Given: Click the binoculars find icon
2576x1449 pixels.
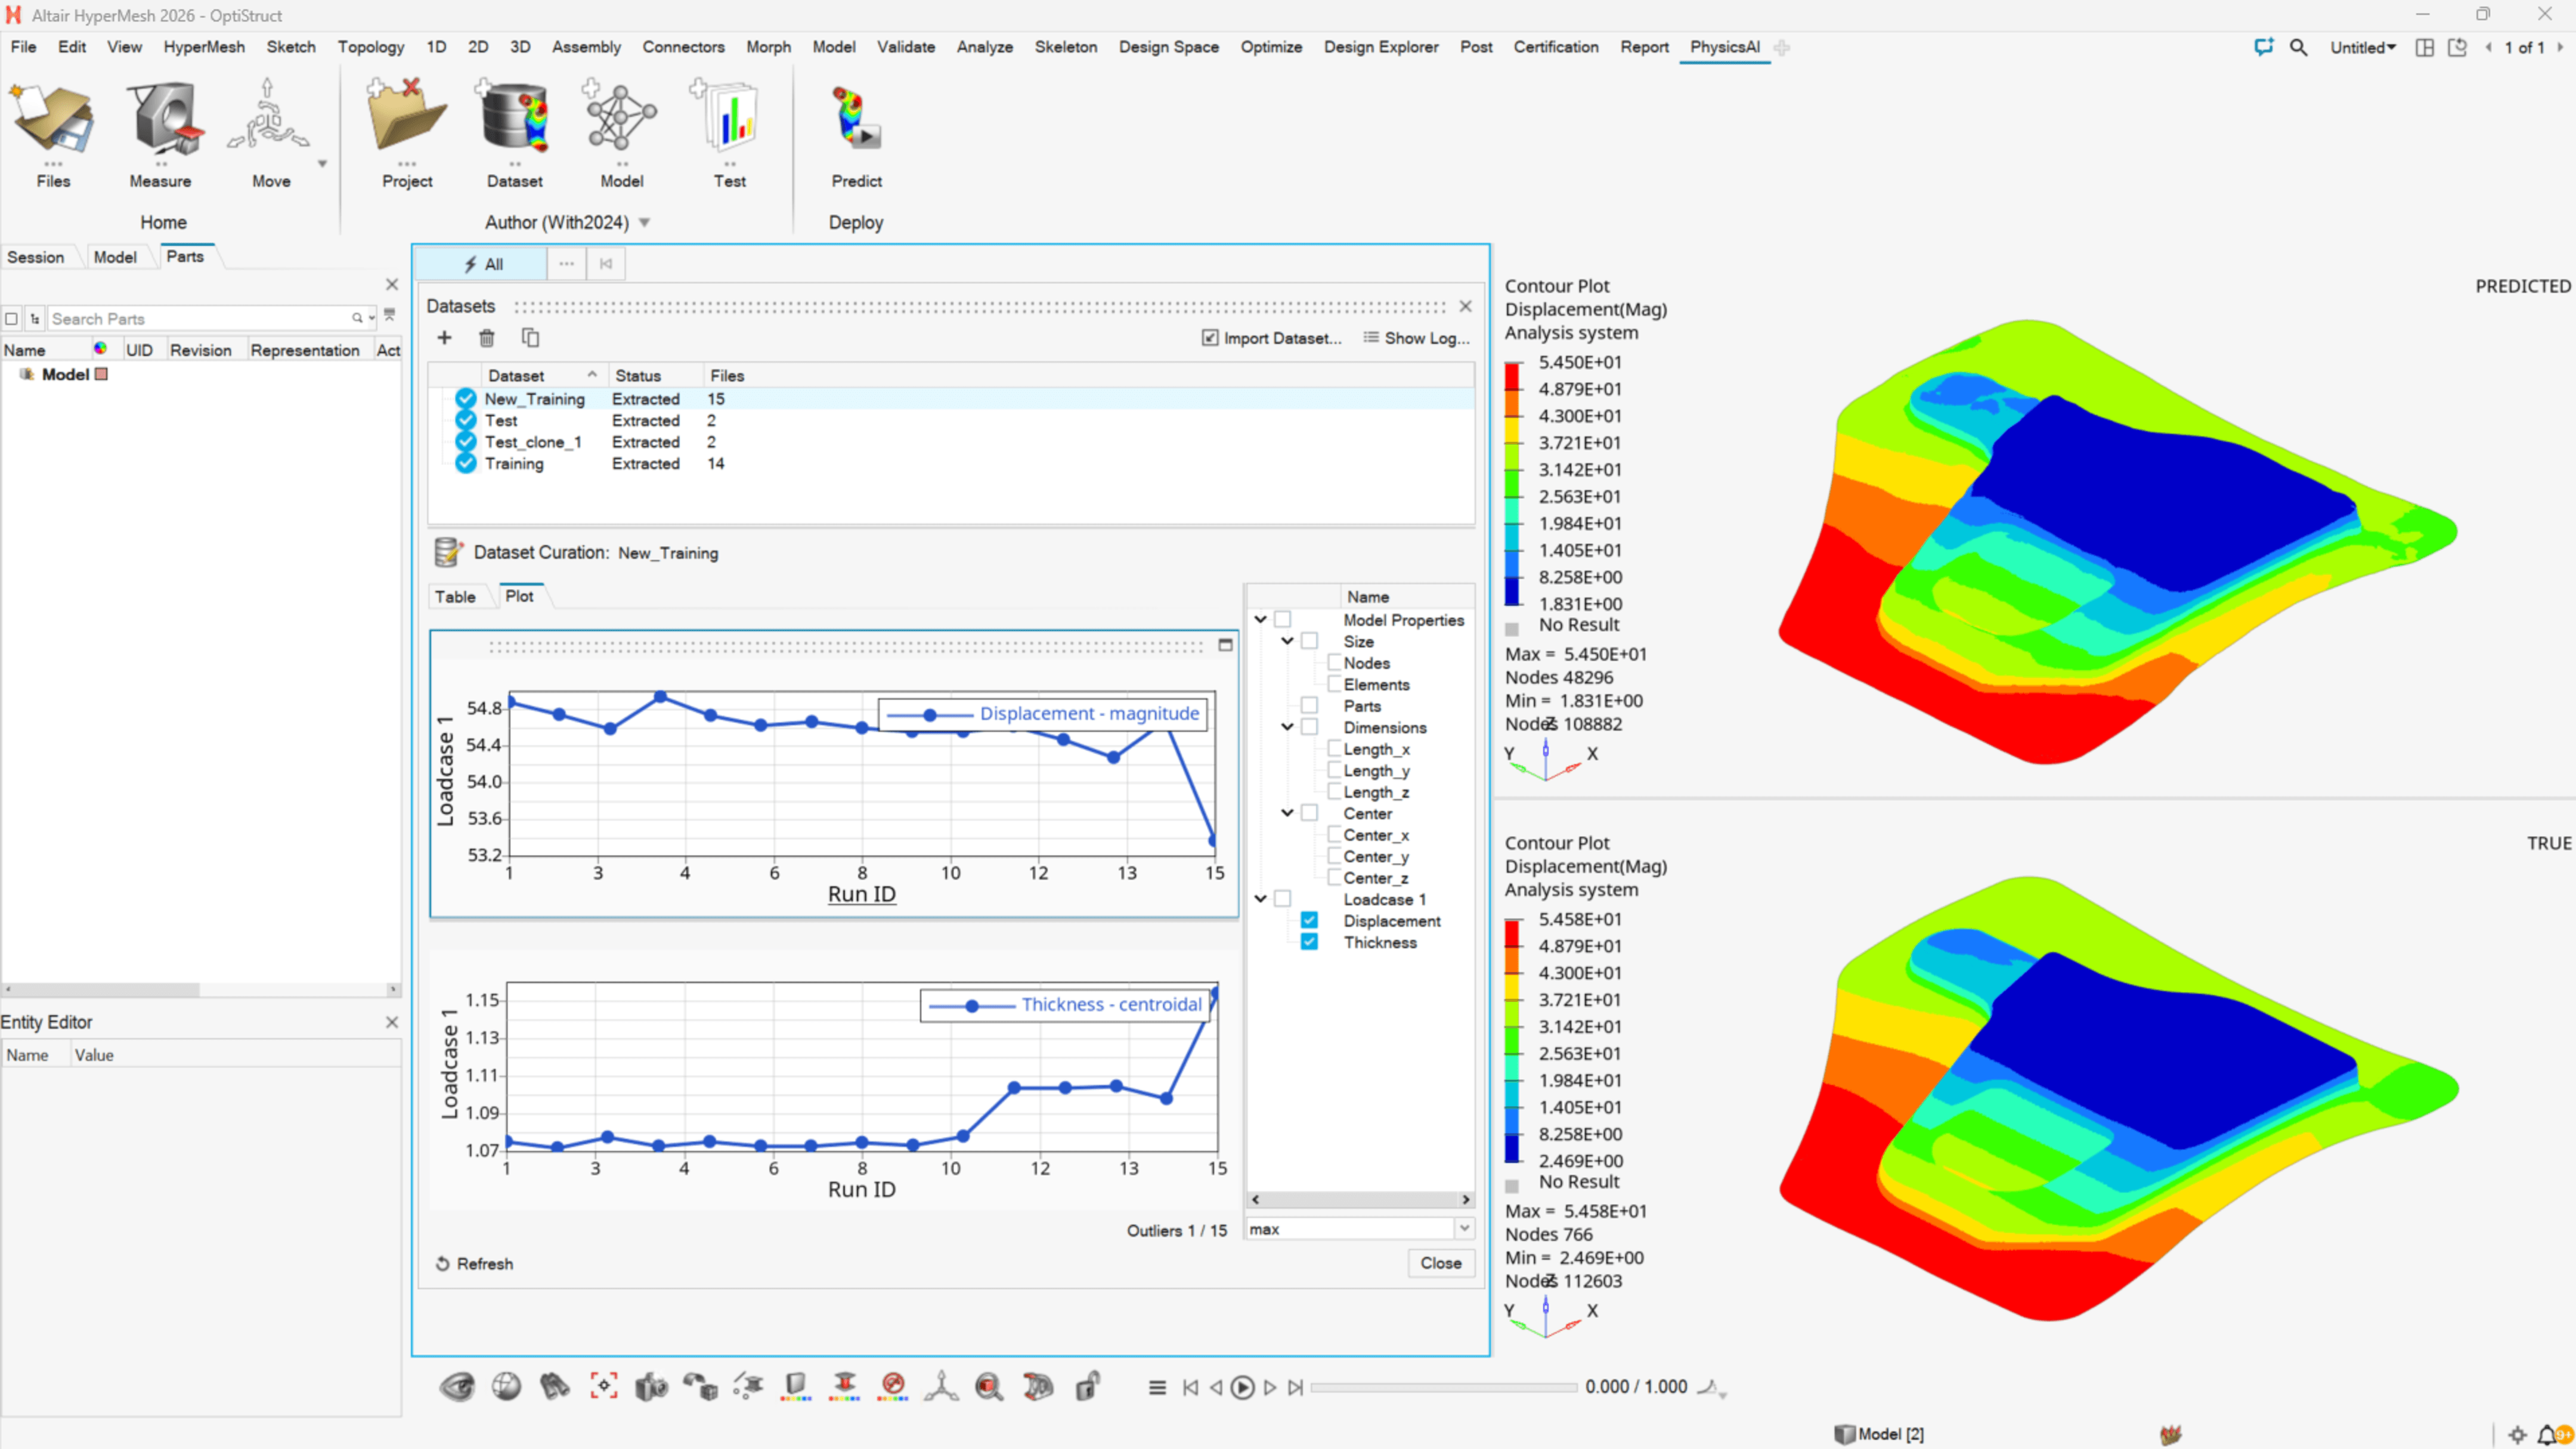Looking at the screenshot, I should (554, 1387).
